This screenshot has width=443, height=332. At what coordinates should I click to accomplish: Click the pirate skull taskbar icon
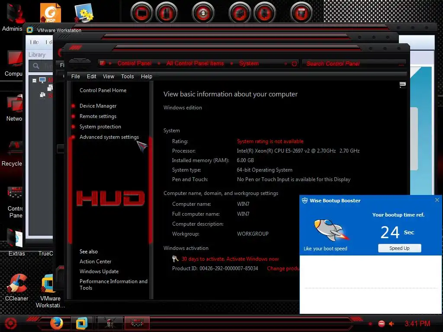[110, 323]
